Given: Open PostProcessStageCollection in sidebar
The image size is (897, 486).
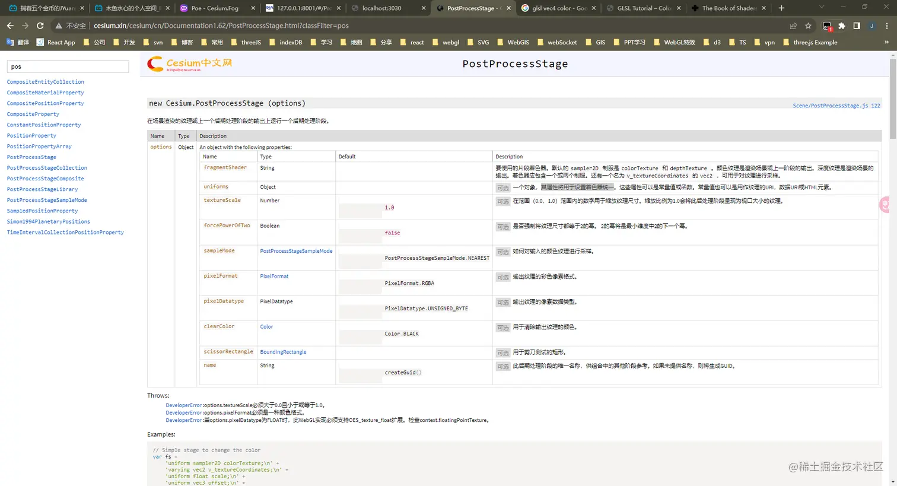Looking at the screenshot, I should coord(47,168).
